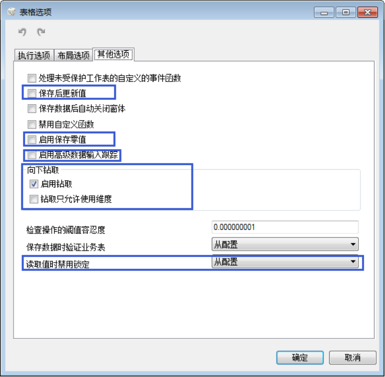Check 保存数据后自动关闭窗体 option
The height and width of the screenshot is (377, 385).
point(32,109)
